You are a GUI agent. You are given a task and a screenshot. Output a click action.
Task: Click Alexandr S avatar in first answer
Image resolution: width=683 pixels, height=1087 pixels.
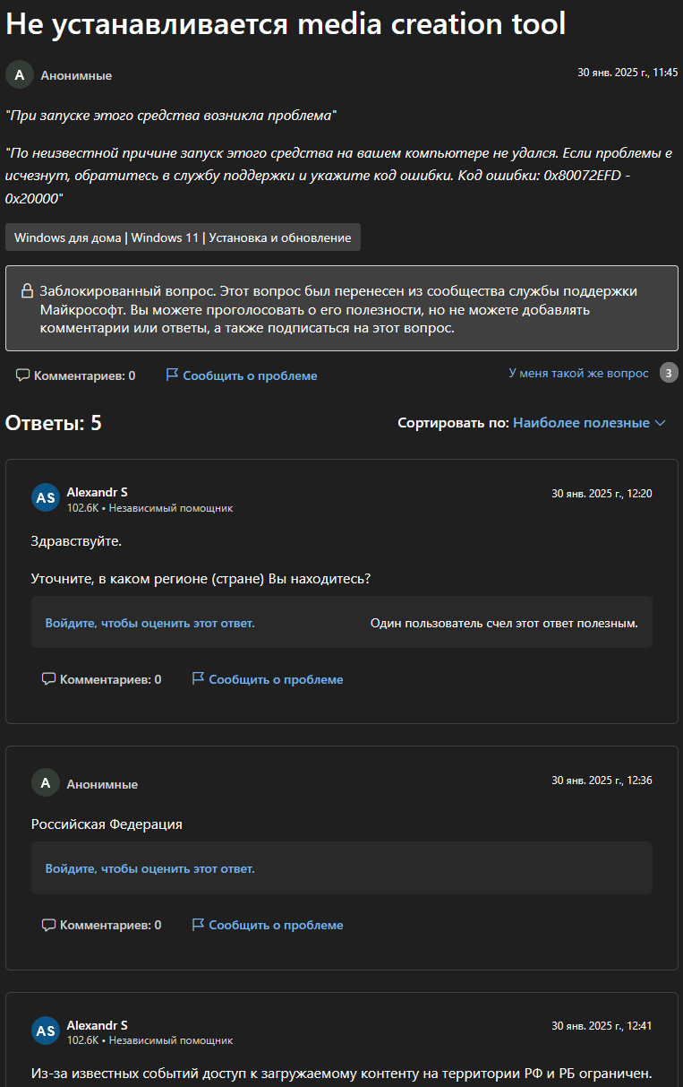tap(46, 497)
